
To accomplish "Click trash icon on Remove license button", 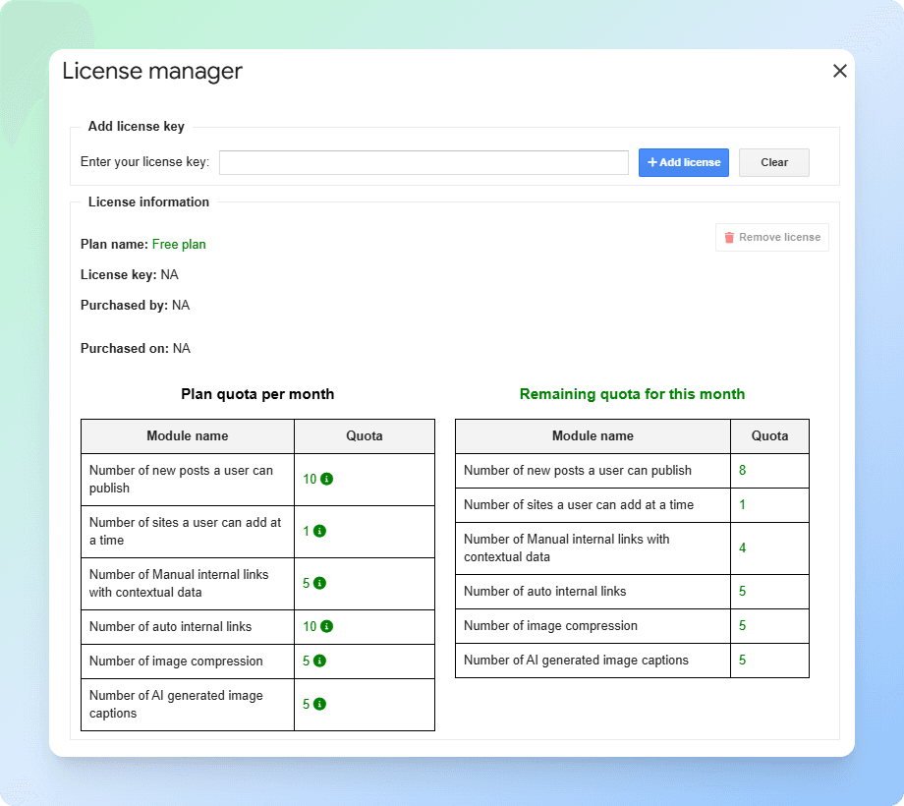I will 728,237.
